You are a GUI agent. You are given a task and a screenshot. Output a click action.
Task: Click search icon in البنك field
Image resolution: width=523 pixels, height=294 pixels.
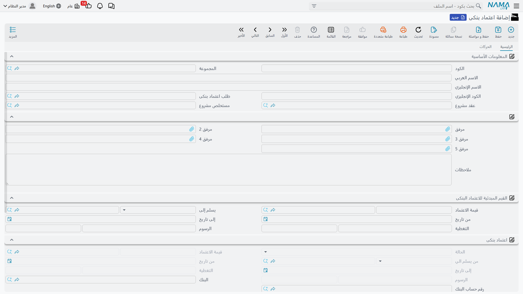click(x=10, y=280)
